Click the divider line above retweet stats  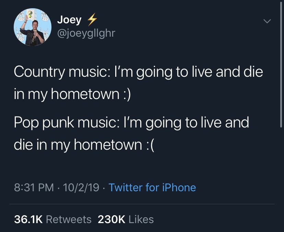(142, 204)
